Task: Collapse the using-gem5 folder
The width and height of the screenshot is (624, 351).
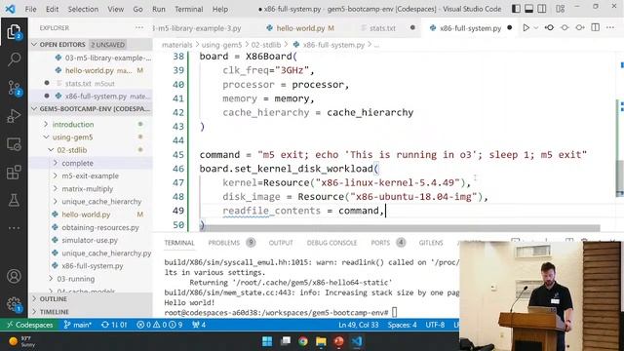Action: (72, 137)
